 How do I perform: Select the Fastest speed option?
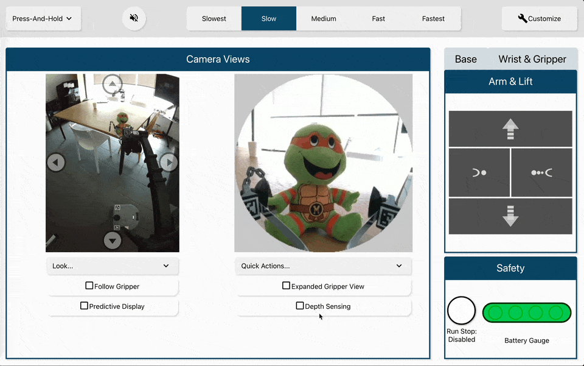[x=433, y=19]
